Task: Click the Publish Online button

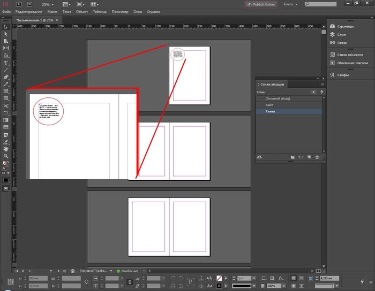Action: 261,4
